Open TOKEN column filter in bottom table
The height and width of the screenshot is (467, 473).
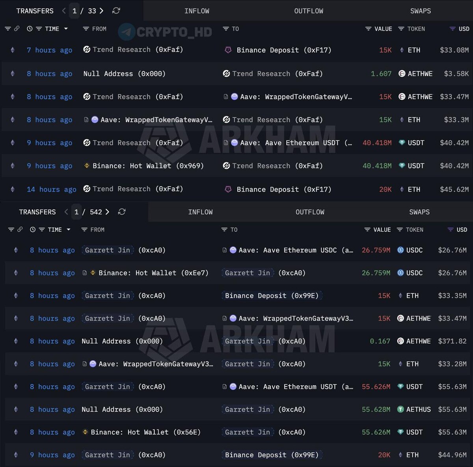pyautogui.click(x=400, y=230)
